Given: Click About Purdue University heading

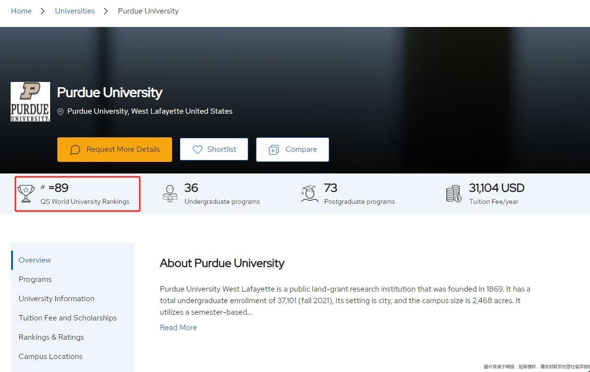Looking at the screenshot, I should [x=222, y=263].
